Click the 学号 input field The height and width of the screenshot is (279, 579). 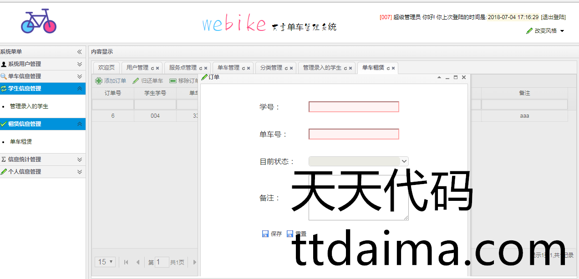[354, 107]
